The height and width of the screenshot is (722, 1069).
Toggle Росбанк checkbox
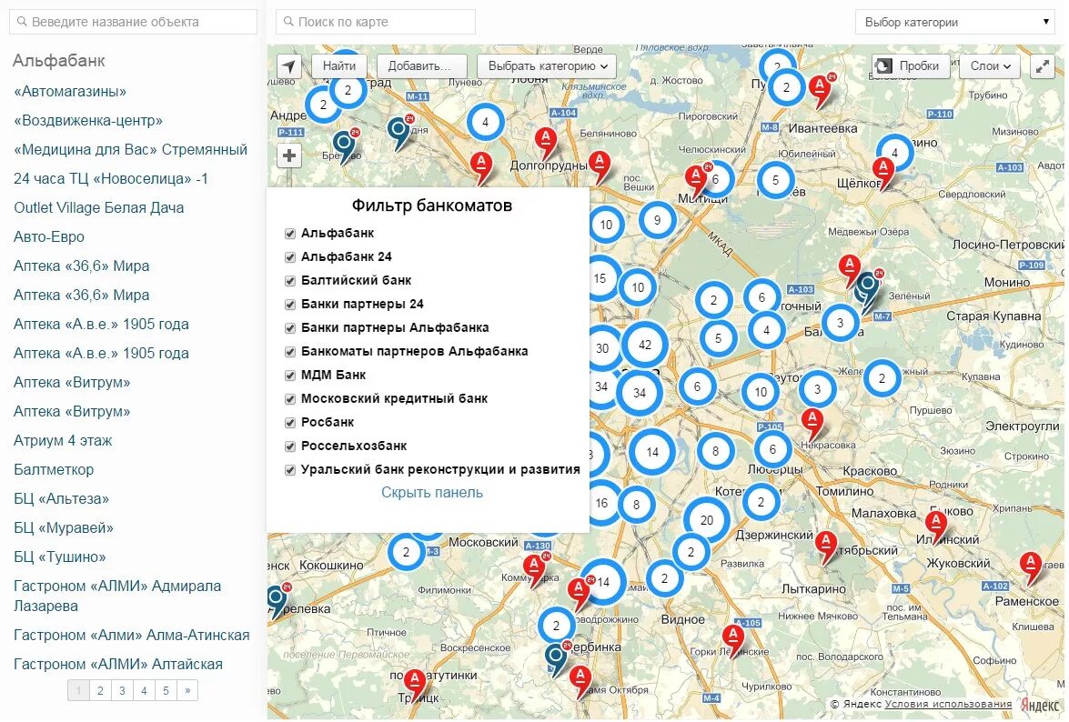pyautogui.click(x=289, y=423)
